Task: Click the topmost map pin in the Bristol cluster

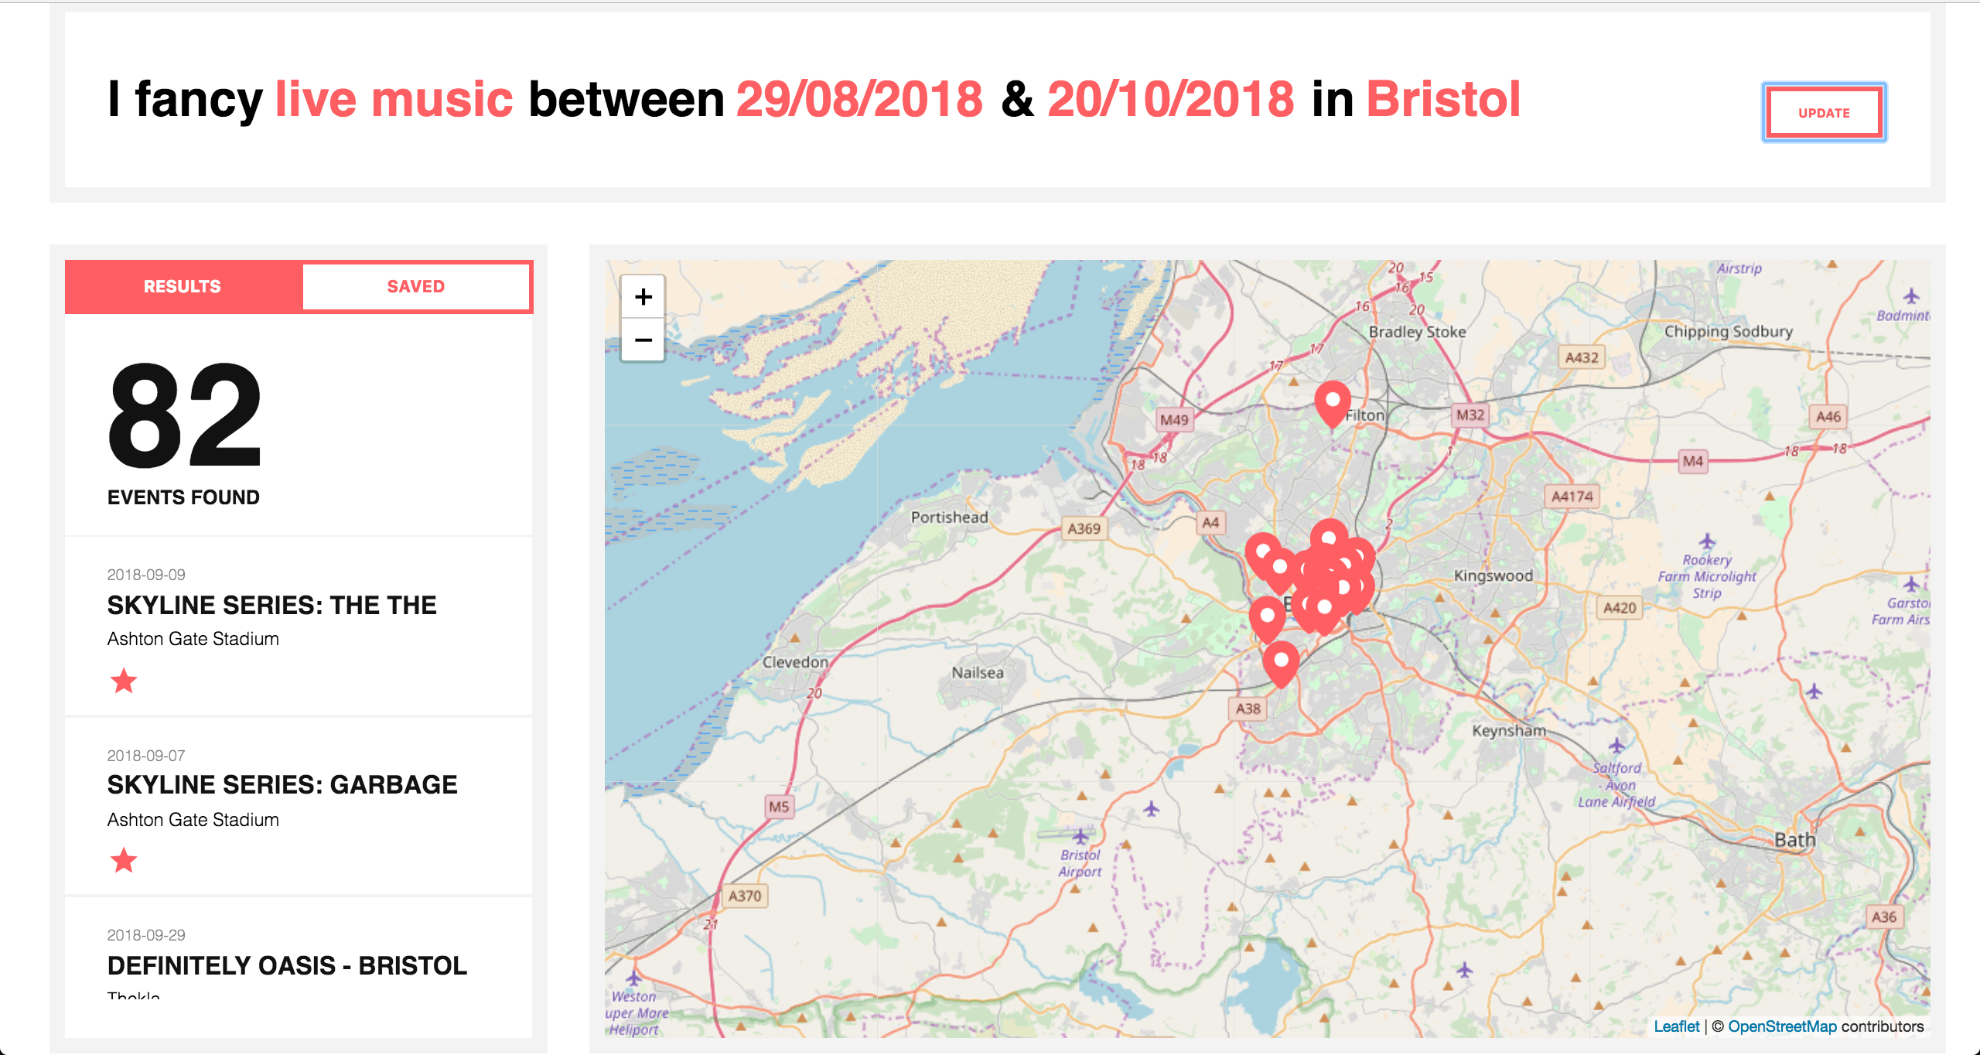Action: [1329, 538]
